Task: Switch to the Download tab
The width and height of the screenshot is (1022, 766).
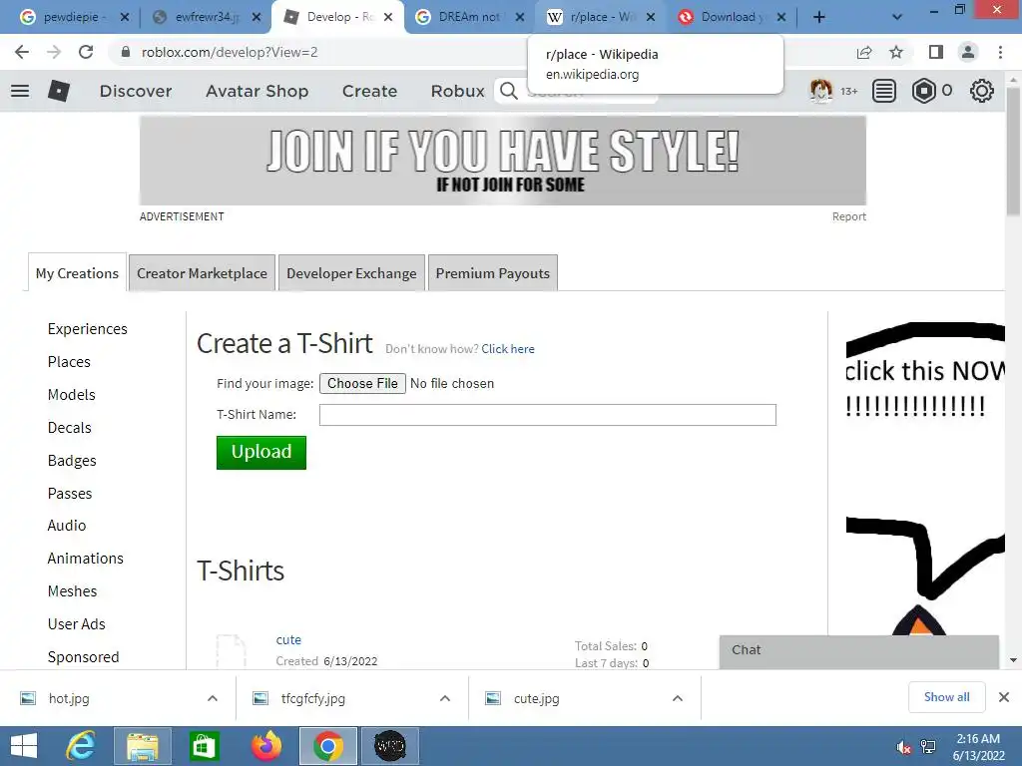Action: coord(732,17)
